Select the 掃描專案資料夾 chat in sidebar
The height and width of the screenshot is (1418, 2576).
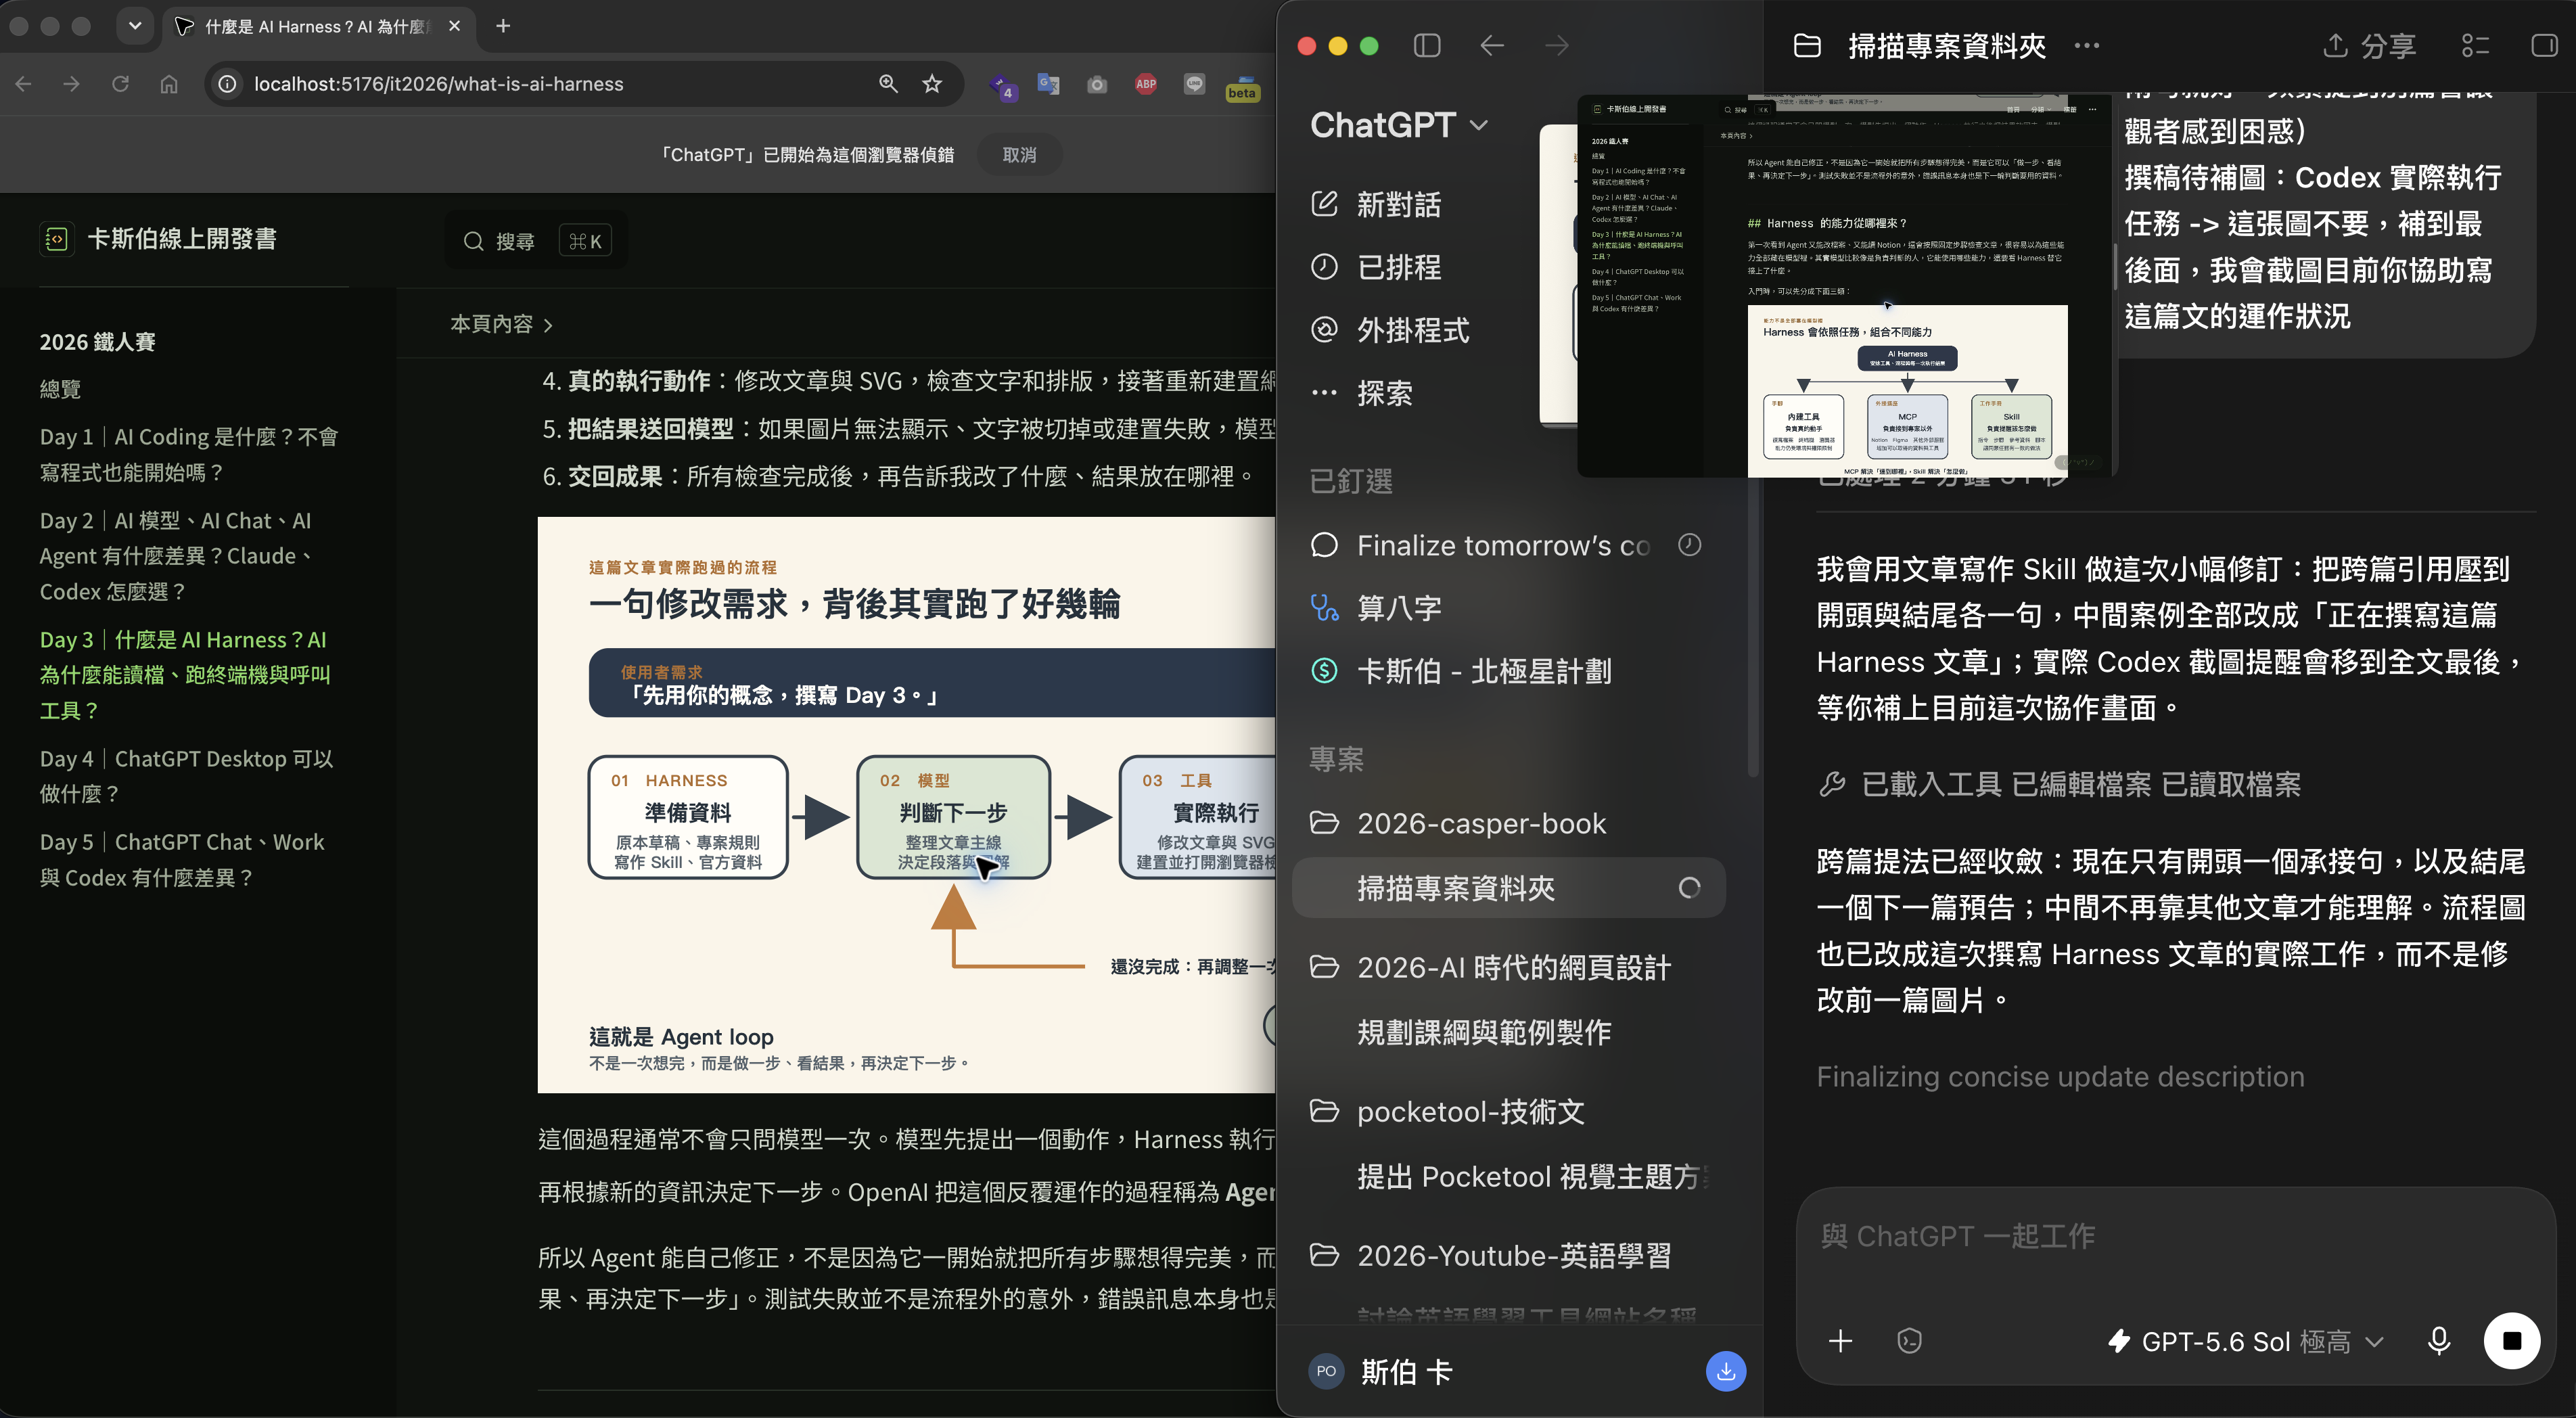click(1508, 888)
